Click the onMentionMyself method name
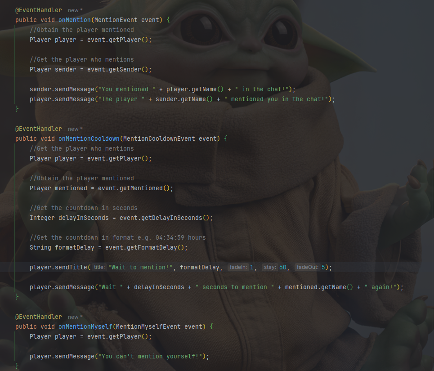Viewport: 434px width, 371px height. (85, 327)
